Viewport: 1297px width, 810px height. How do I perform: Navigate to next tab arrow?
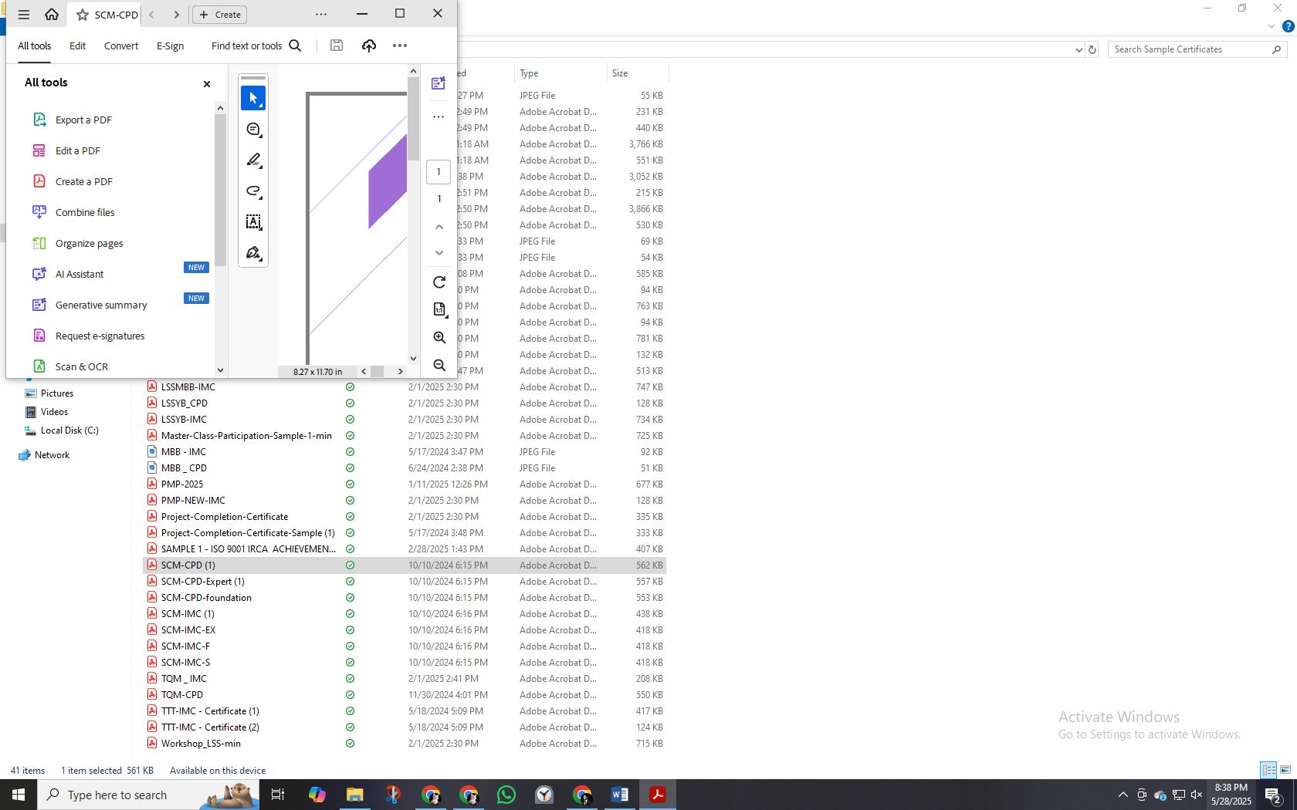pos(176,15)
